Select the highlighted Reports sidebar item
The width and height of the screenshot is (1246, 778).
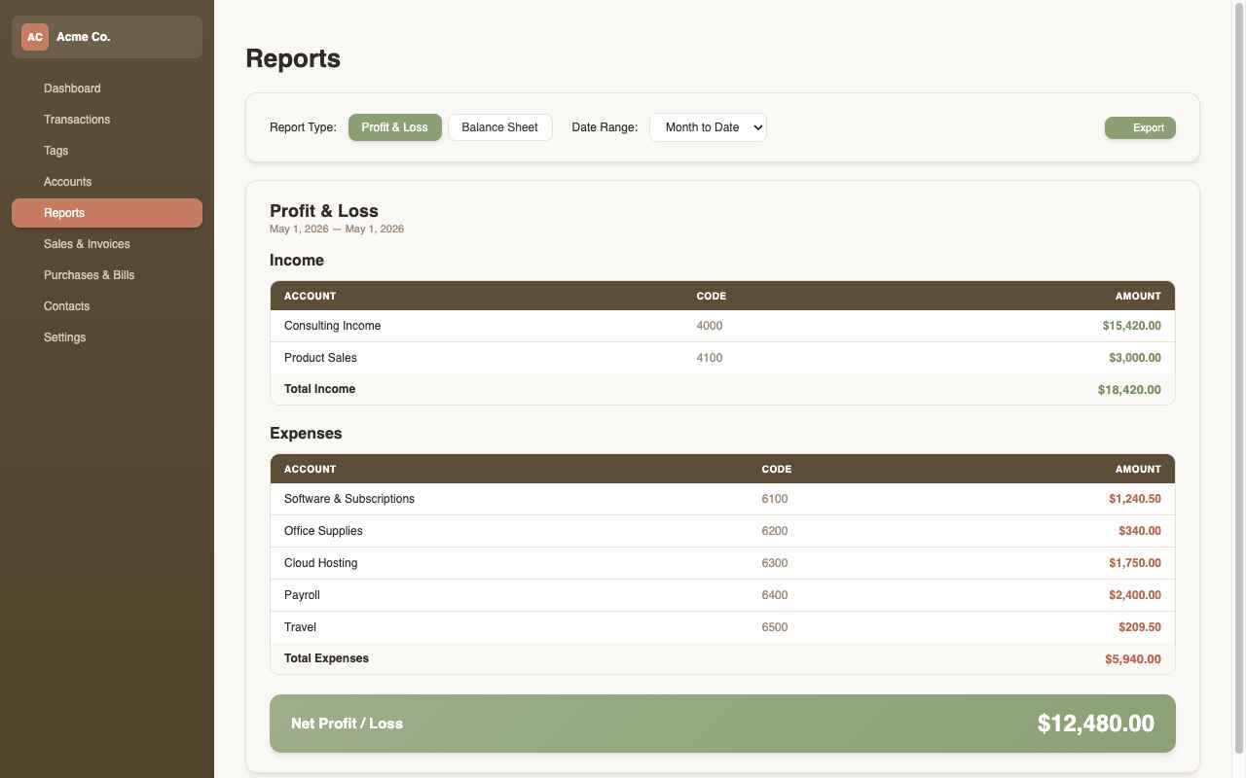pyautogui.click(x=107, y=213)
